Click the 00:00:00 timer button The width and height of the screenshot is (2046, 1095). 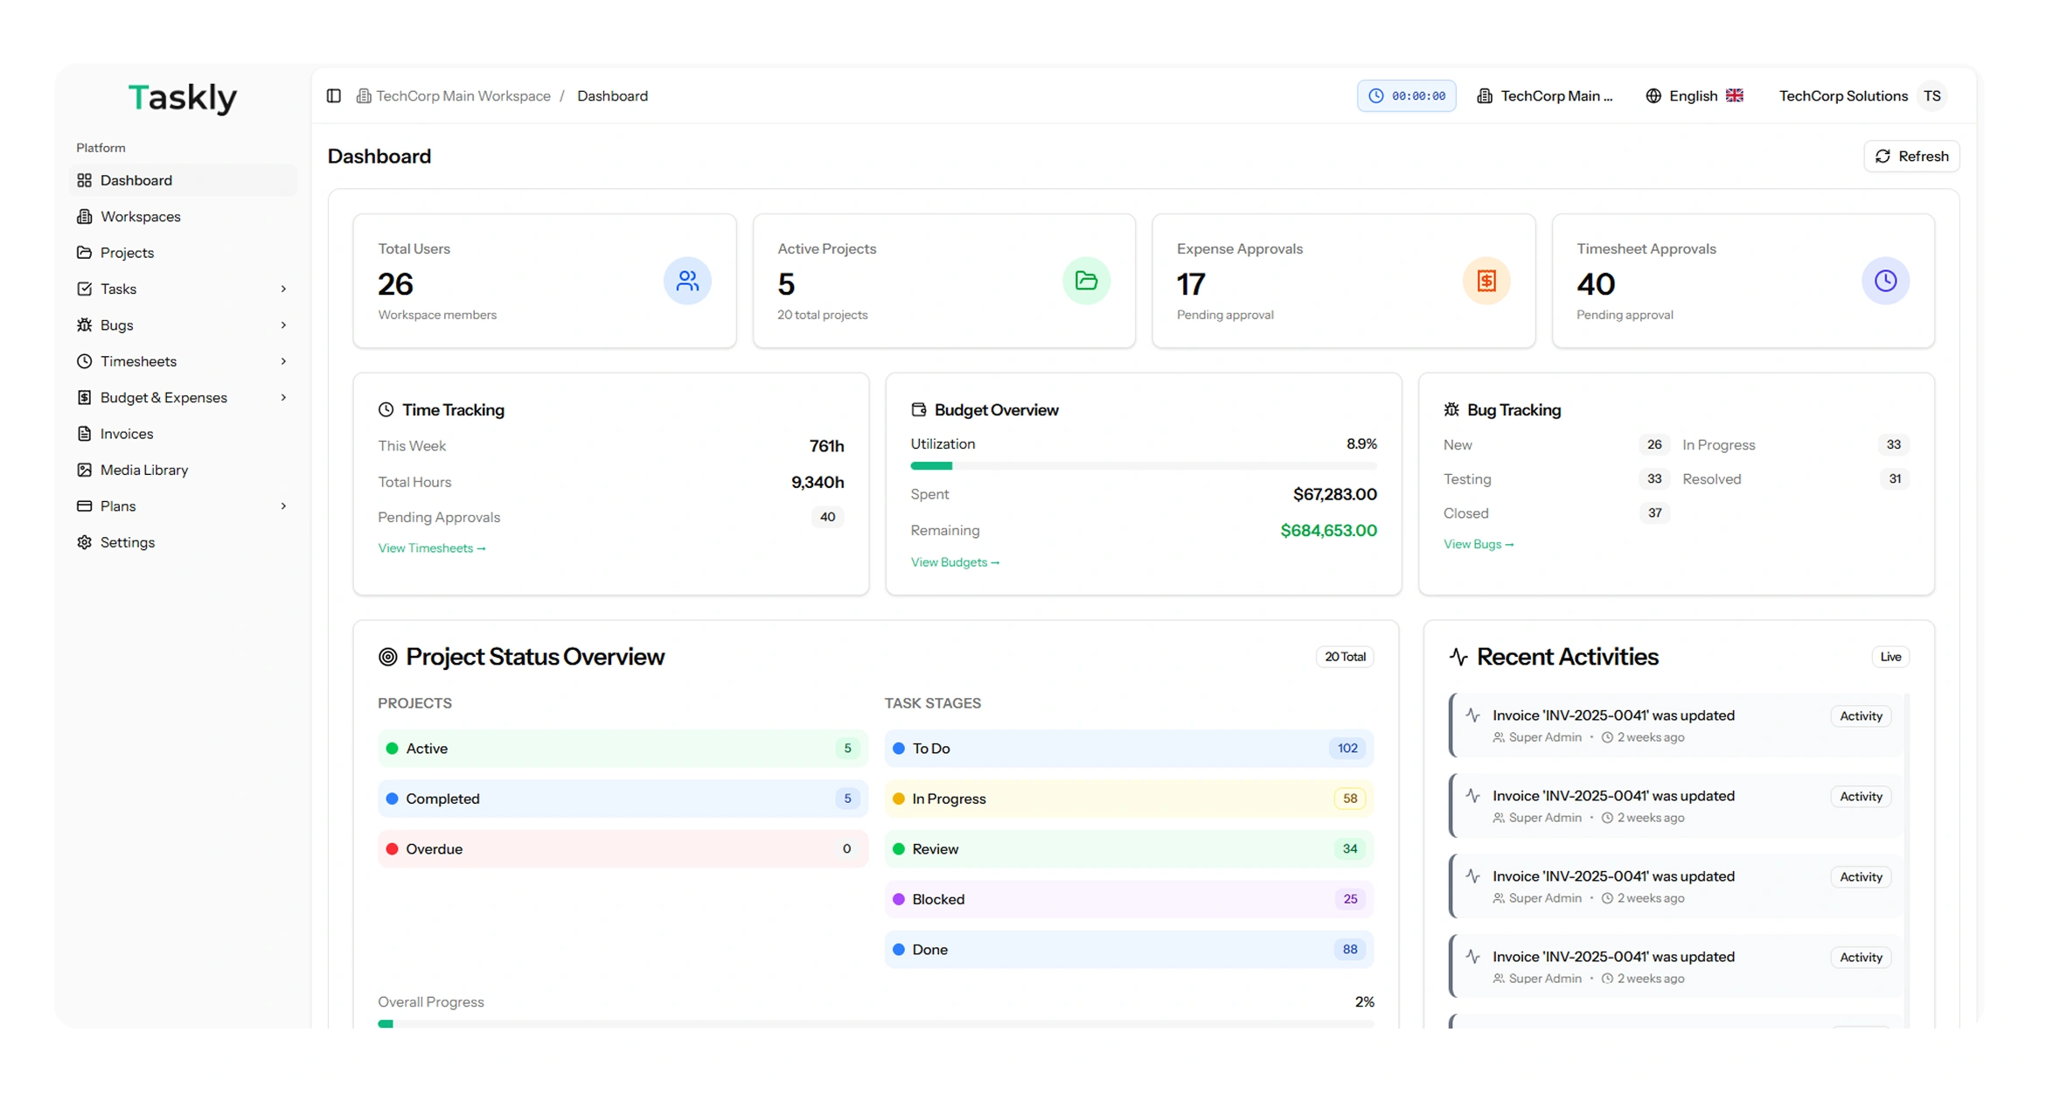[x=1406, y=95]
